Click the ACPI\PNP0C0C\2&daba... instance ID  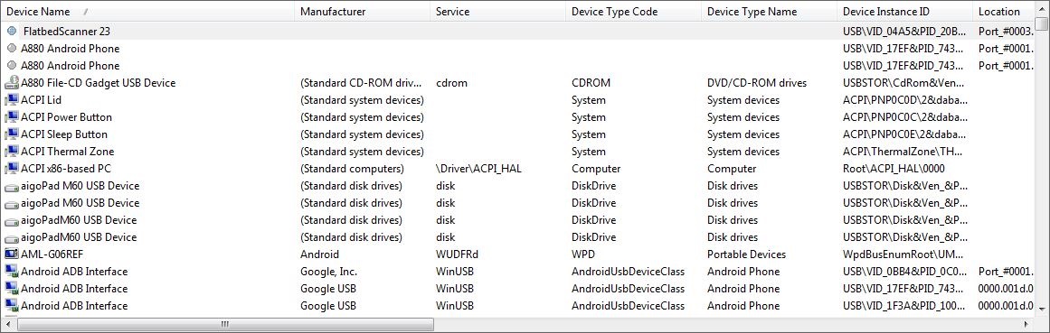904,117
